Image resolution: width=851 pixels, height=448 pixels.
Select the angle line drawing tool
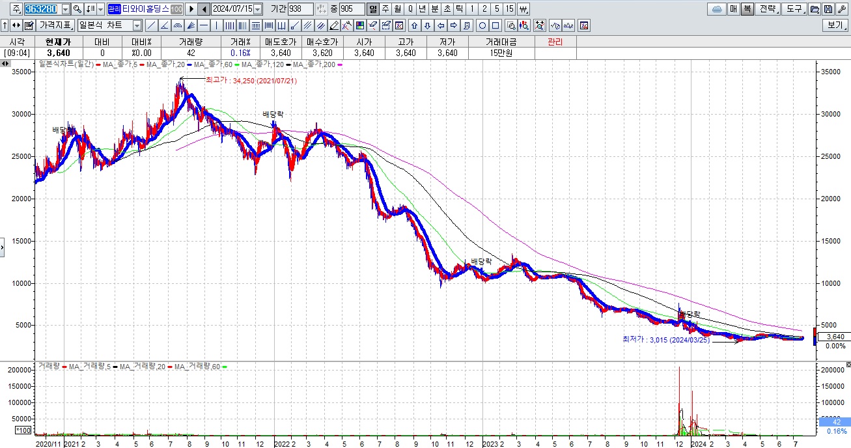164,25
